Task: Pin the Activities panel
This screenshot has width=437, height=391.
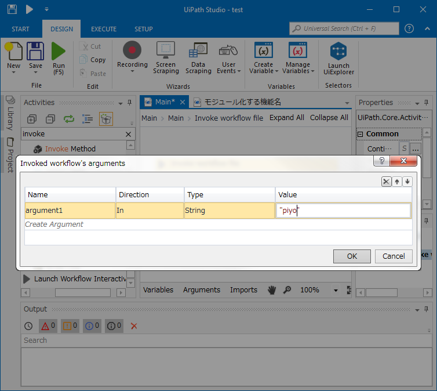Action: (129, 103)
